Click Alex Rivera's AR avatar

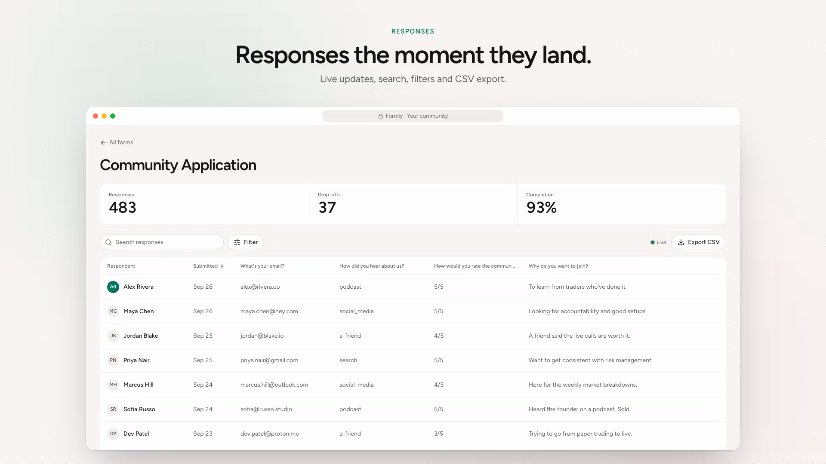point(113,287)
